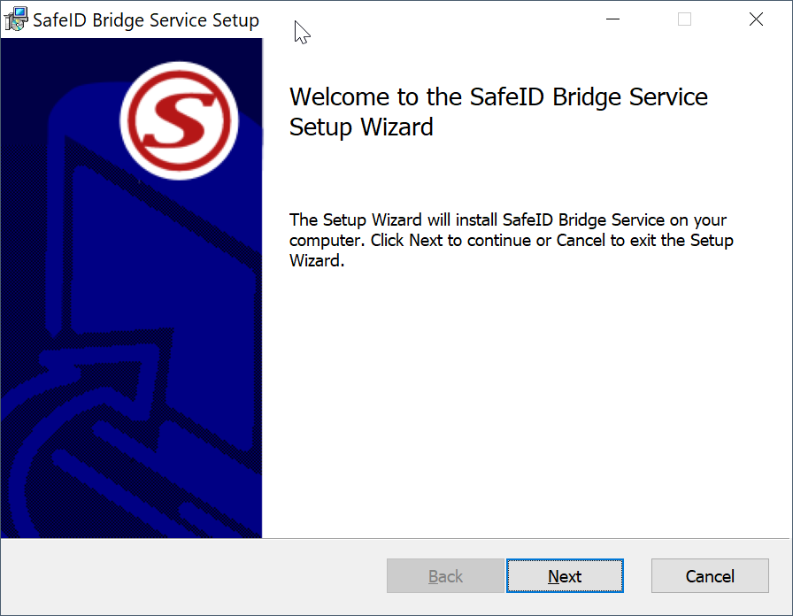The height and width of the screenshot is (616, 793).
Task: Click the installer icon in the title bar
Action: click(x=16, y=19)
